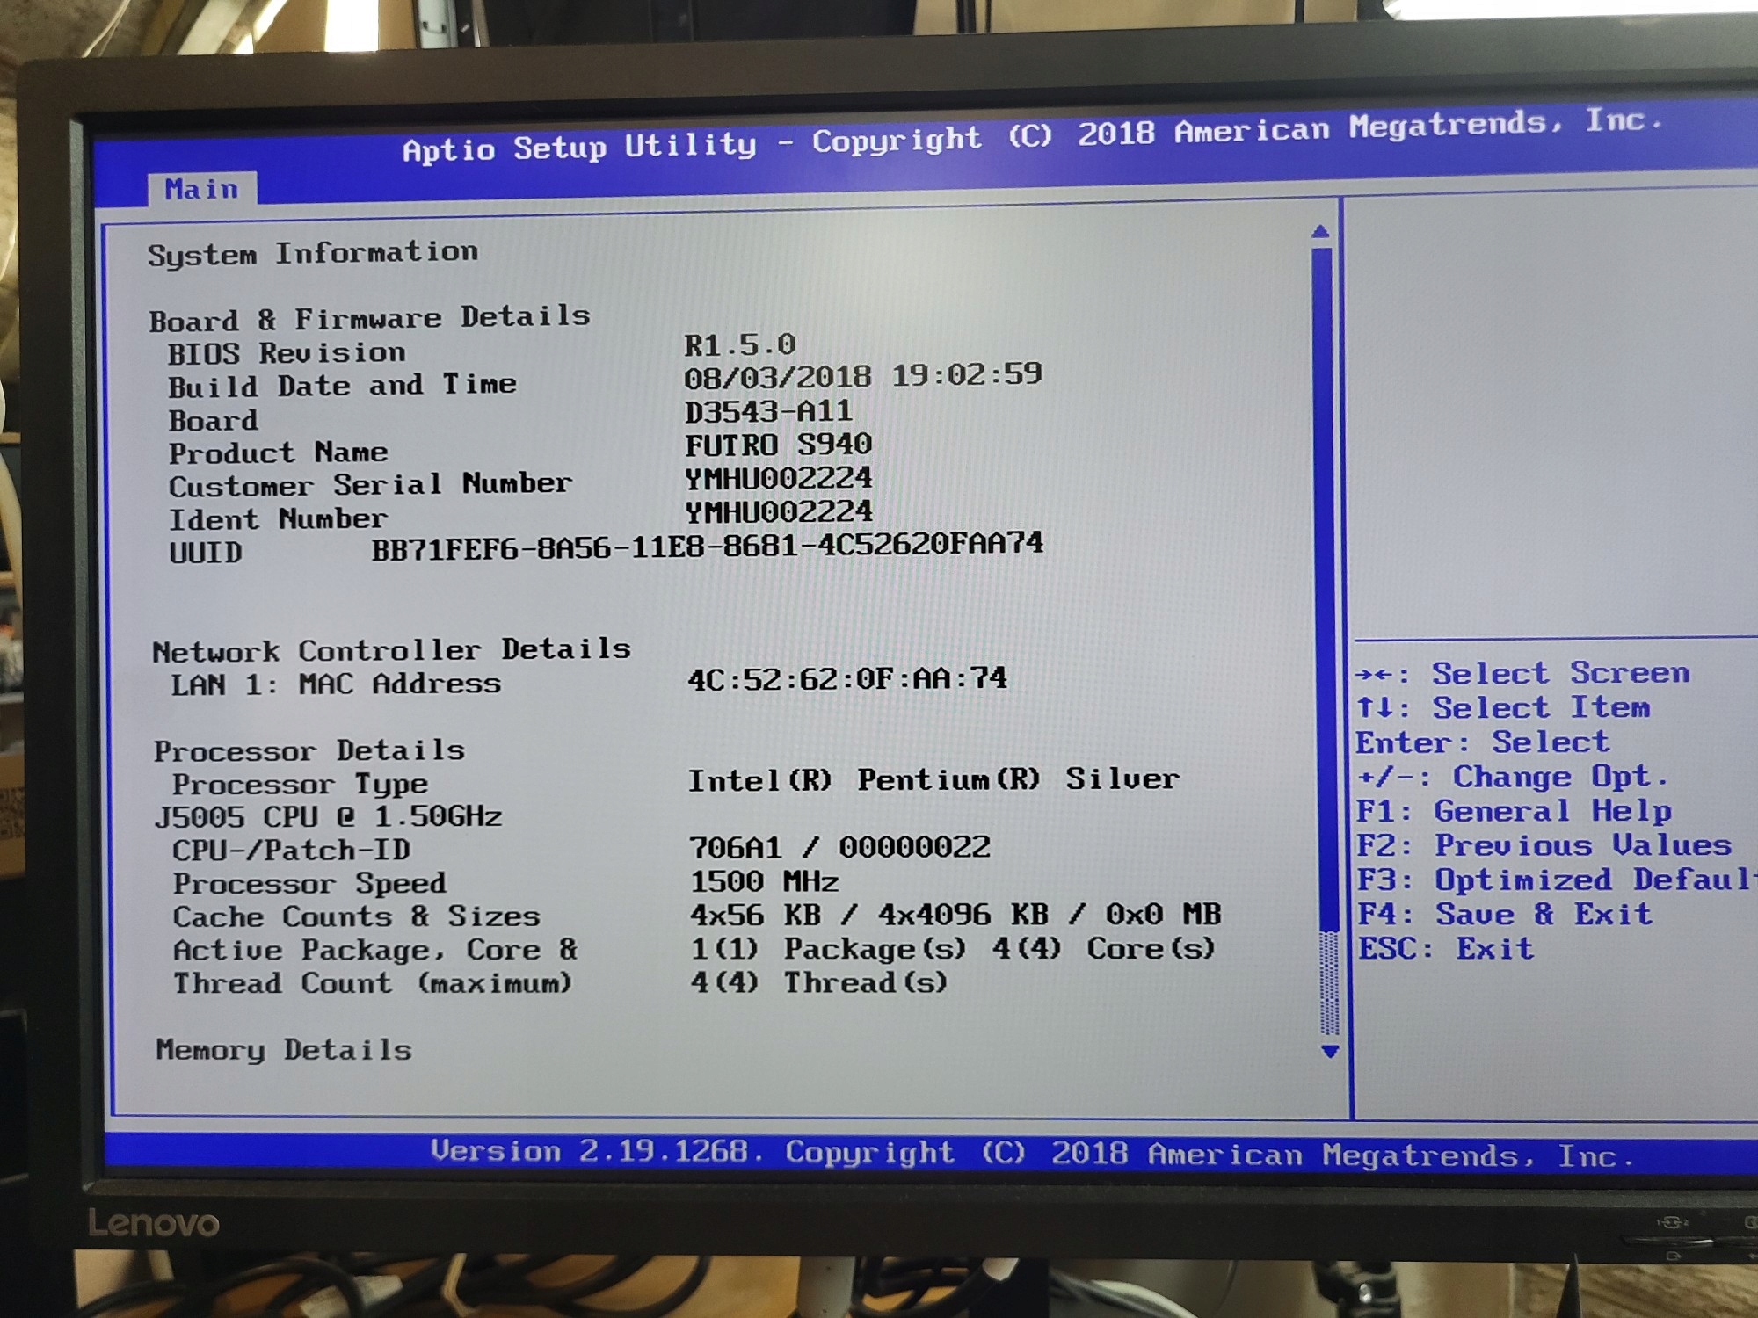Image resolution: width=1758 pixels, height=1318 pixels.
Task: Click the scrollbar down arrow
Action: click(x=1330, y=1052)
